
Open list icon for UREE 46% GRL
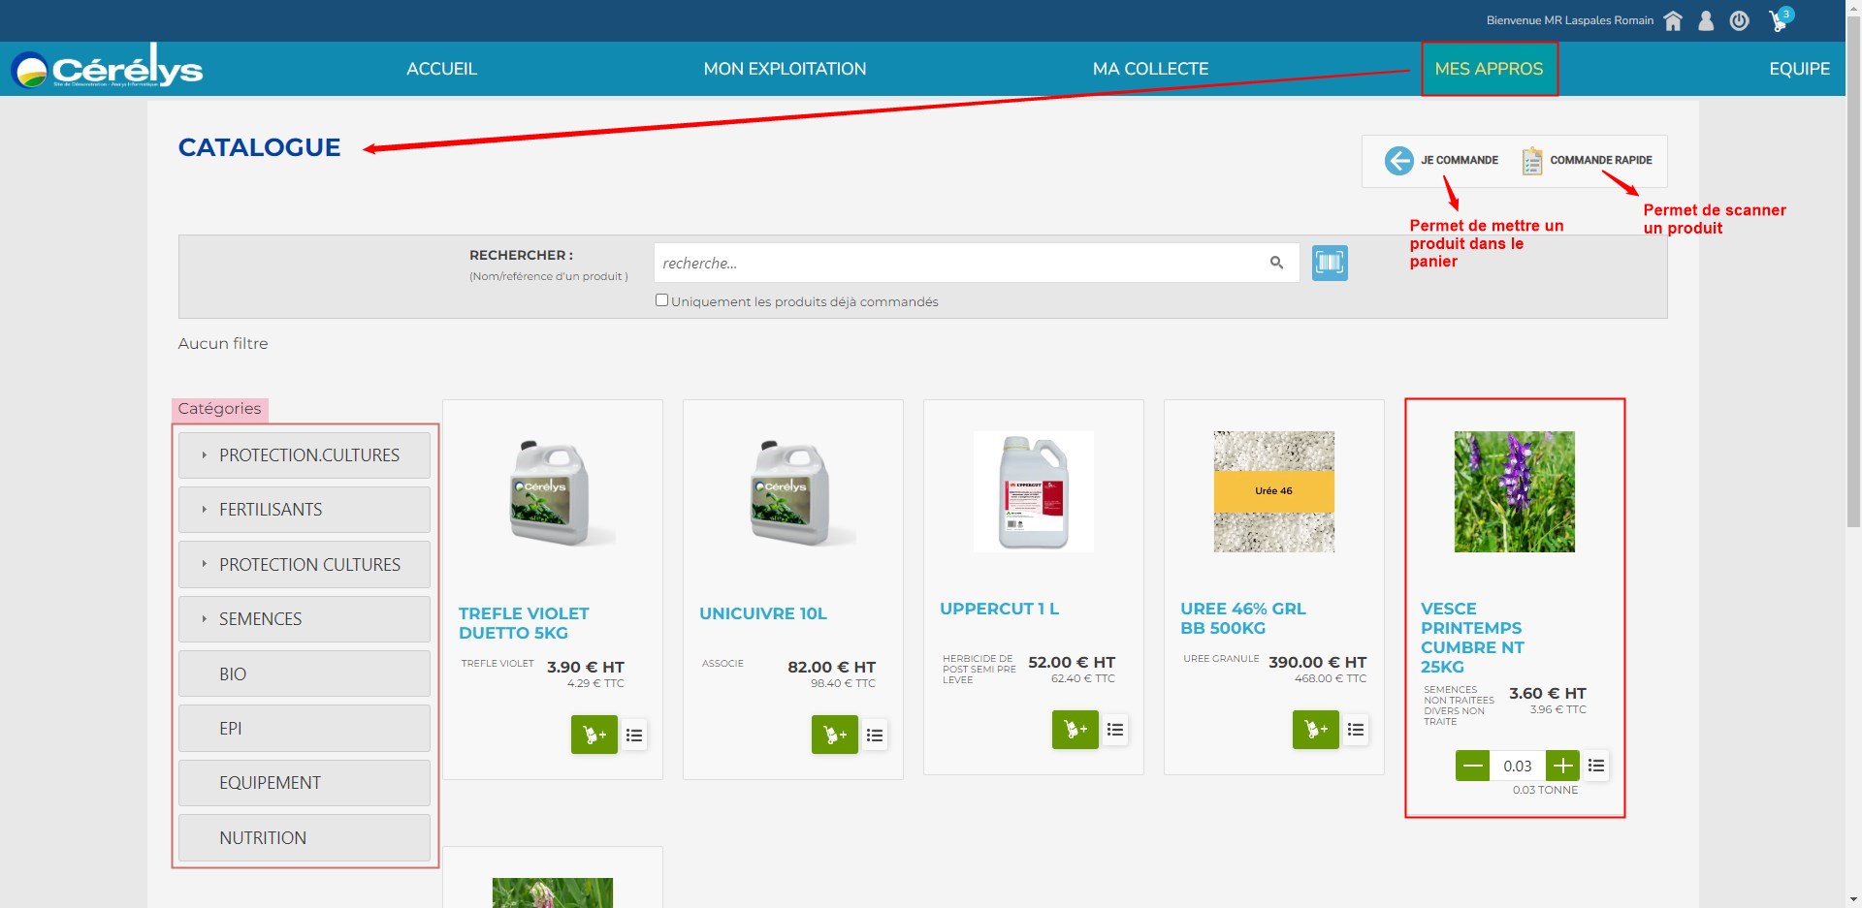tap(1356, 730)
